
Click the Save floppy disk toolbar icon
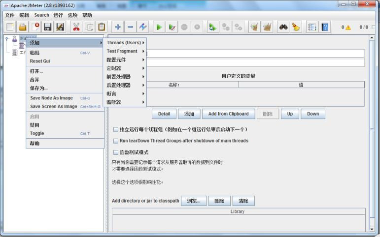(48, 27)
